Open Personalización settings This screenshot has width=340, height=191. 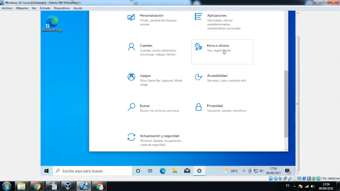click(x=155, y=20)
